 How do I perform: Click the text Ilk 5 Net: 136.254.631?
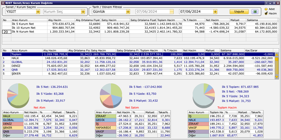pos(52,87)
